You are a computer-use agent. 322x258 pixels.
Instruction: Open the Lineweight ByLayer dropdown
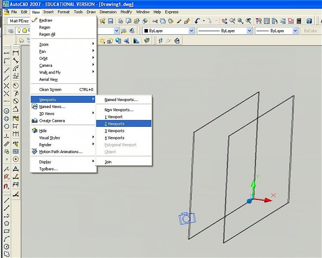tap(276, 31)
